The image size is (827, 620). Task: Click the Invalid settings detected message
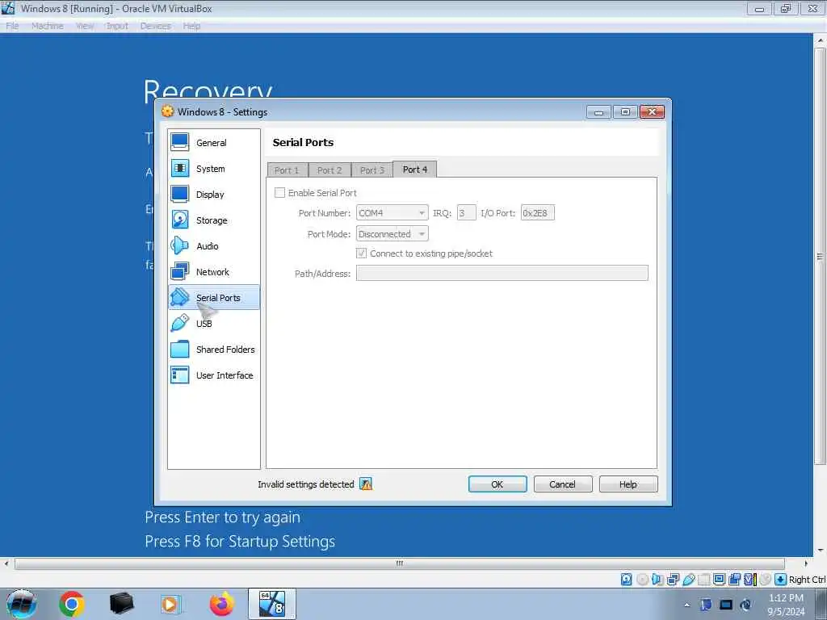[306, 484]
